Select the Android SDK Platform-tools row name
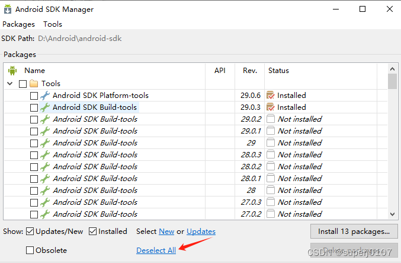 (101, 96)
